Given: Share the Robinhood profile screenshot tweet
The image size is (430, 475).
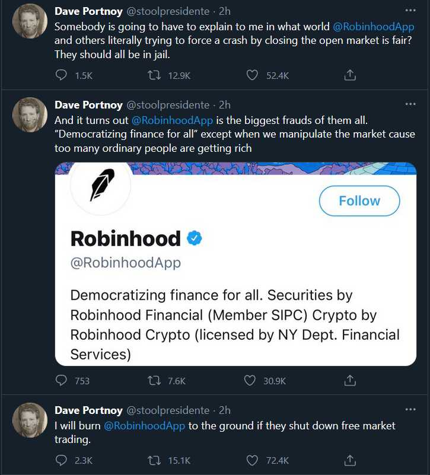Looking at the screenshot, I should pos(350,381).
